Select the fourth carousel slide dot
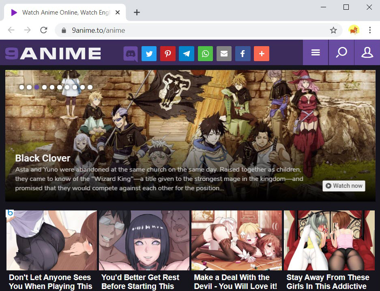The image size is (380, 291). [x=44, y=87]
